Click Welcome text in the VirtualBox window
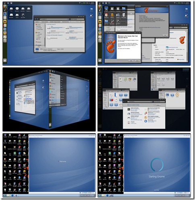 point(62,161)
